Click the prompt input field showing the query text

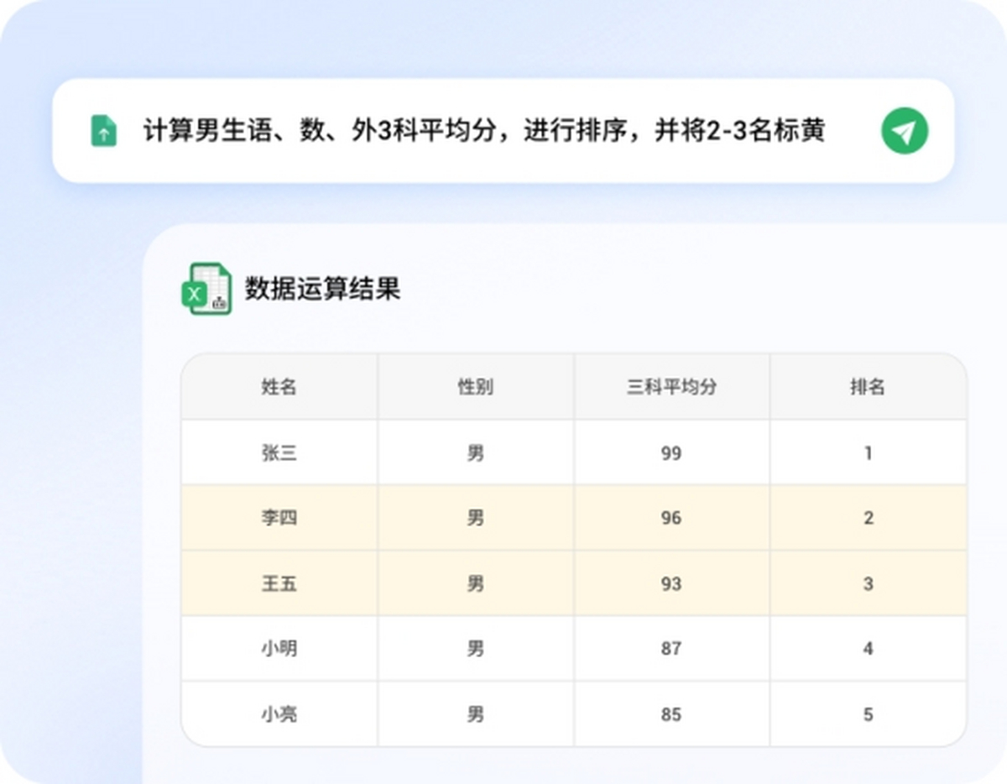click(x=485, y=131)
